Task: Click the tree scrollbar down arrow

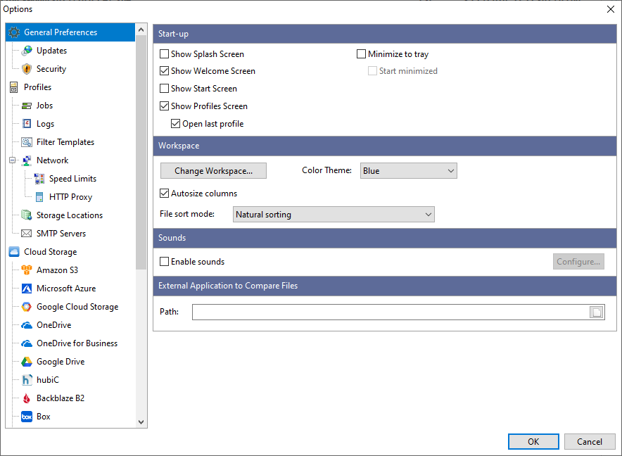Action: click(141, 422)
